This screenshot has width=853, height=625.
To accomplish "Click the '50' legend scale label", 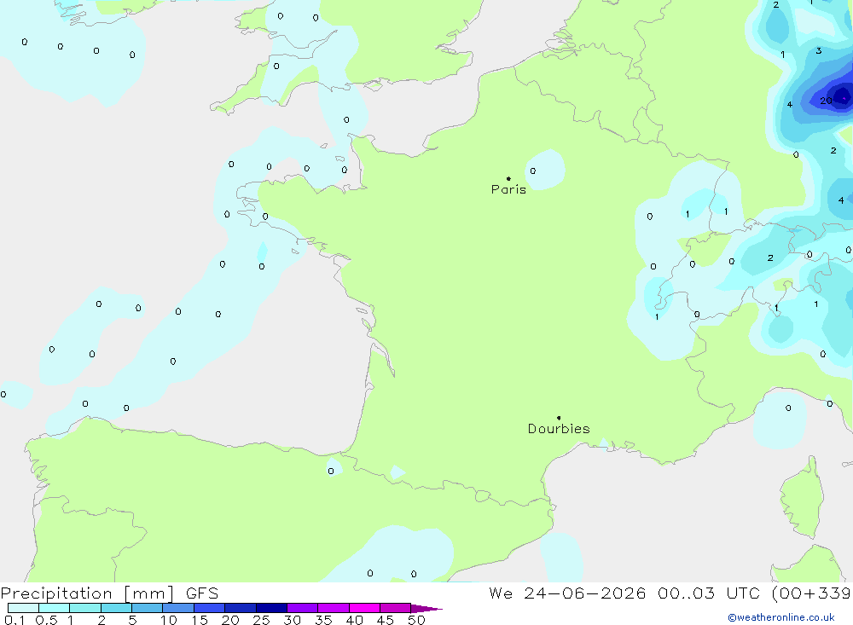I will [416, 620].
